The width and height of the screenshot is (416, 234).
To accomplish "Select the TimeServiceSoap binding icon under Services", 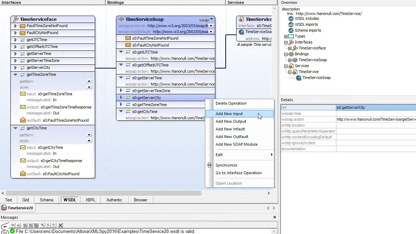I will tap(299, 78).
